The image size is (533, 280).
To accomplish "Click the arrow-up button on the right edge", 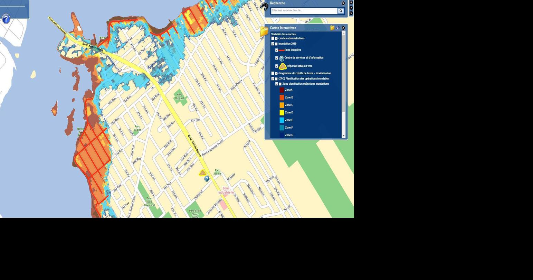I will [351, 8].
